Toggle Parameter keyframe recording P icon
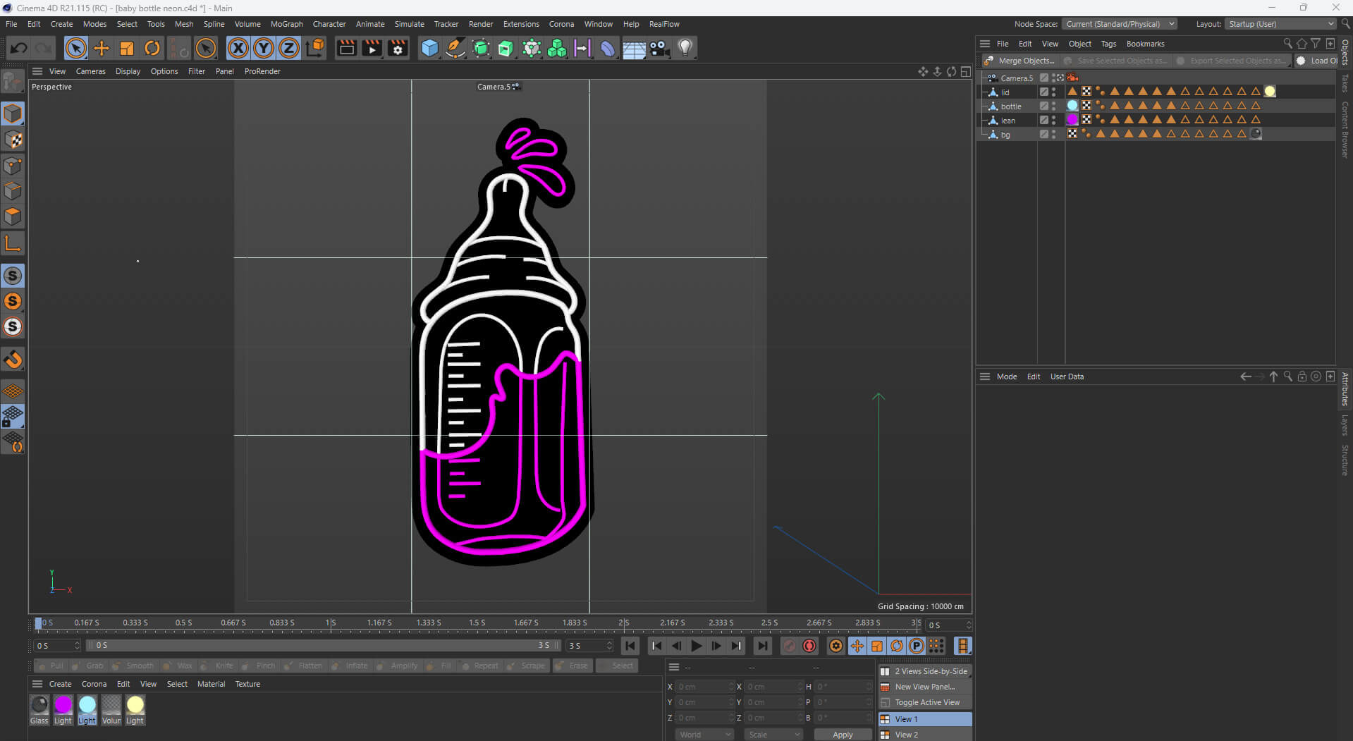This screenshot has width=1353, height=741. (x=916, y=645)
